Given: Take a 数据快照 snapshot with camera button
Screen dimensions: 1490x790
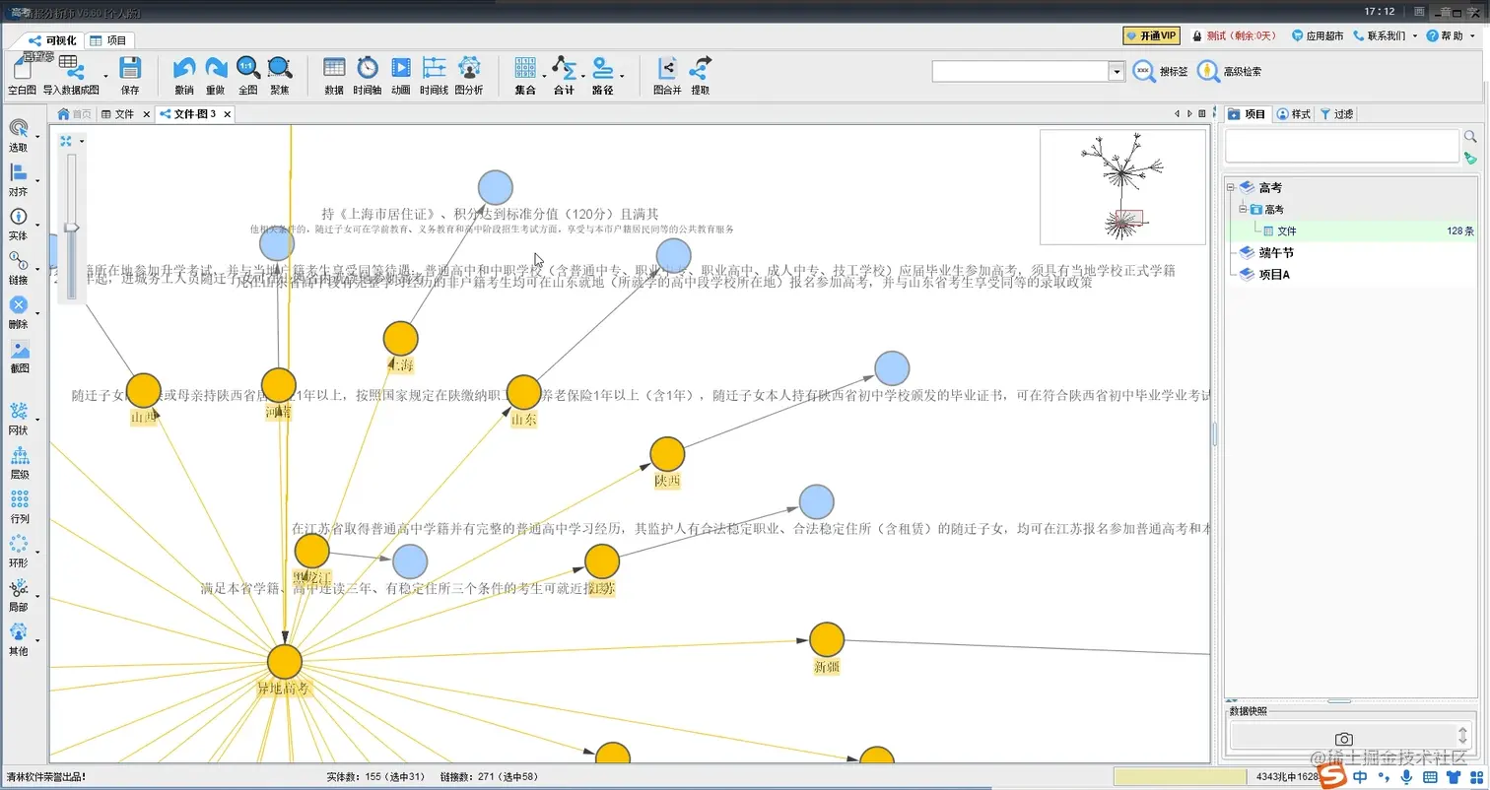Looking at the screenshot, I should (1343, 739).
